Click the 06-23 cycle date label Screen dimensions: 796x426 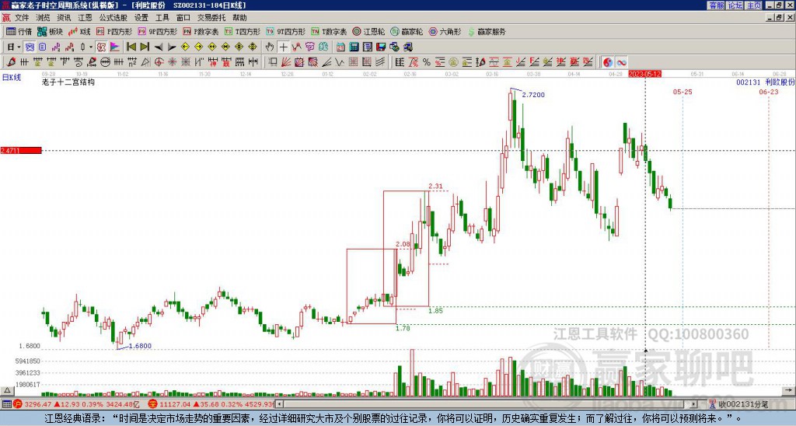769,92
